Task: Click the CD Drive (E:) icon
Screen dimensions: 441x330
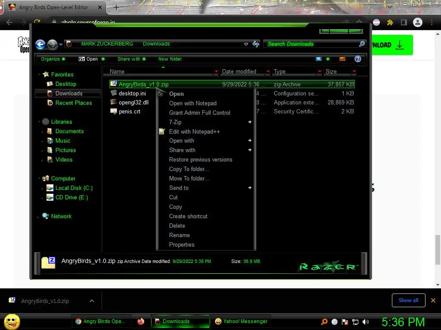Action: 50,197
